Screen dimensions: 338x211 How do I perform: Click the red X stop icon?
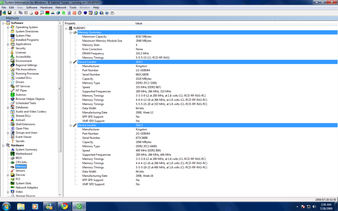coord(37,13)
